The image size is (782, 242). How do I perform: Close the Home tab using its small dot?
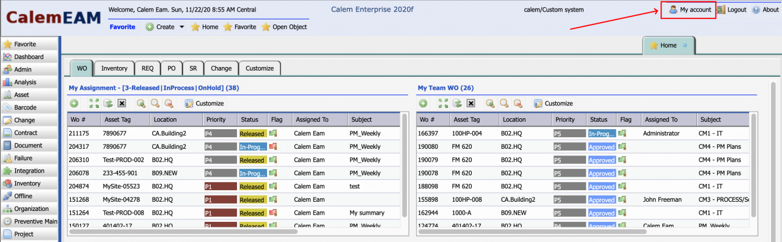684,45
